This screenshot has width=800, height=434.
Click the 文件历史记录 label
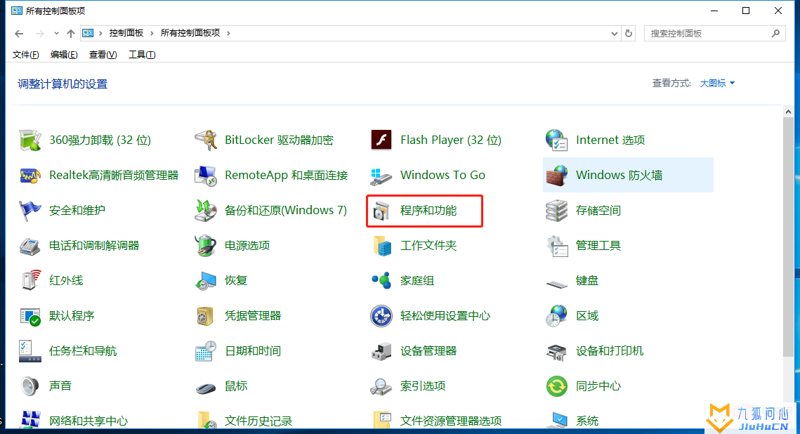[258, 421]
